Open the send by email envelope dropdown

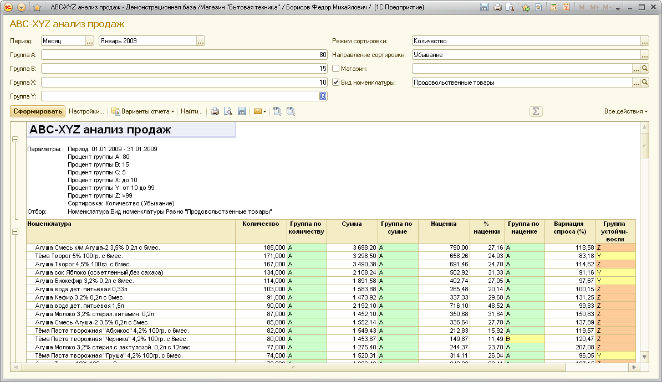(260, 111)
